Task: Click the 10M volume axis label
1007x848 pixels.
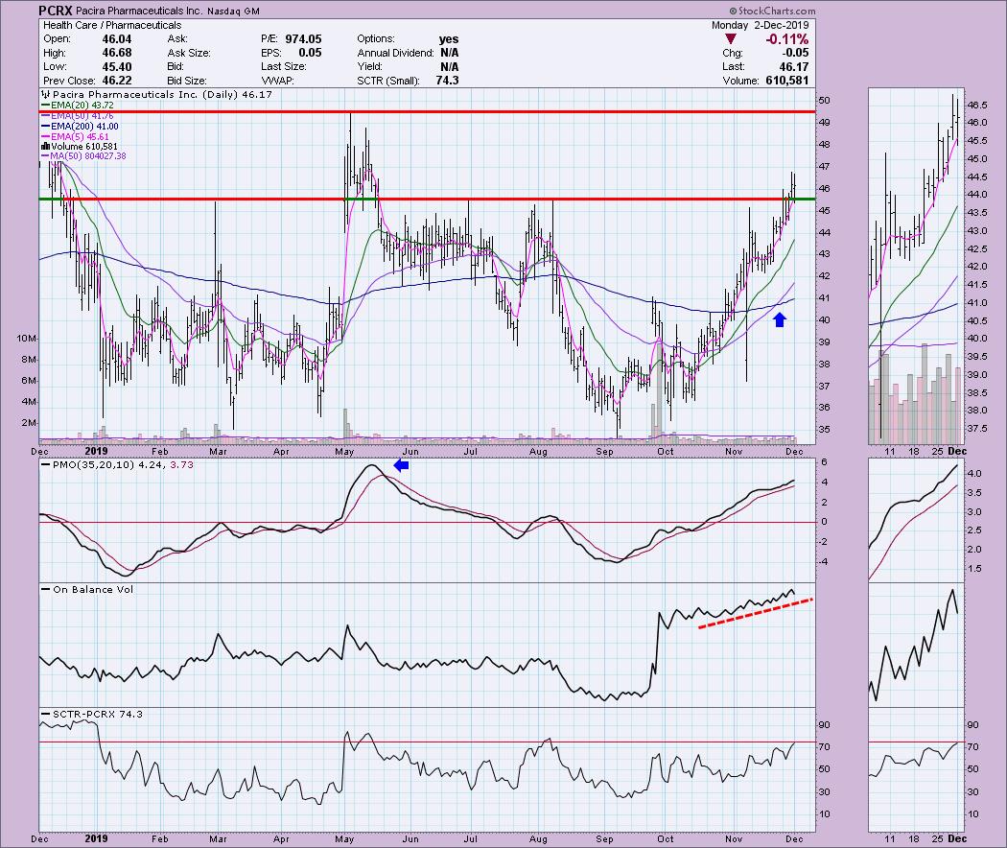Action: 27,339
